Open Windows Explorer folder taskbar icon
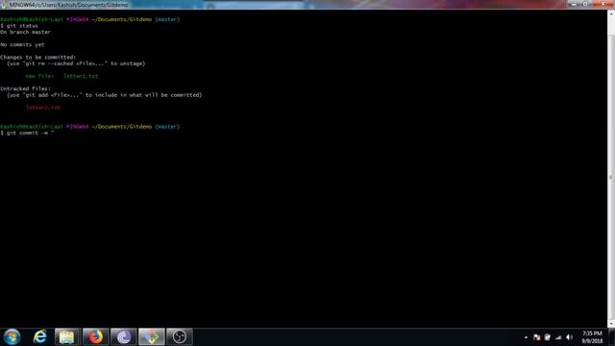 [67, 337]
